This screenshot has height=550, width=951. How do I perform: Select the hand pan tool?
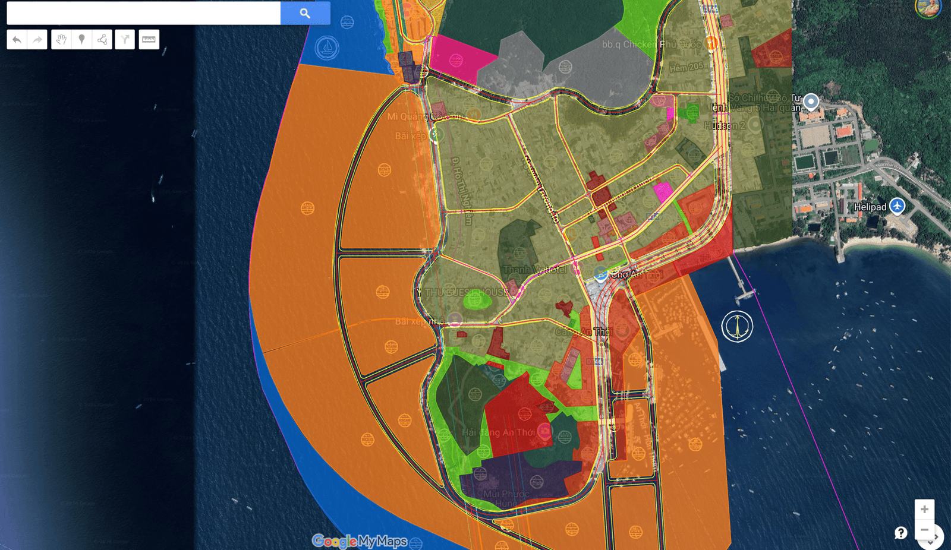[x=61, y=40]
